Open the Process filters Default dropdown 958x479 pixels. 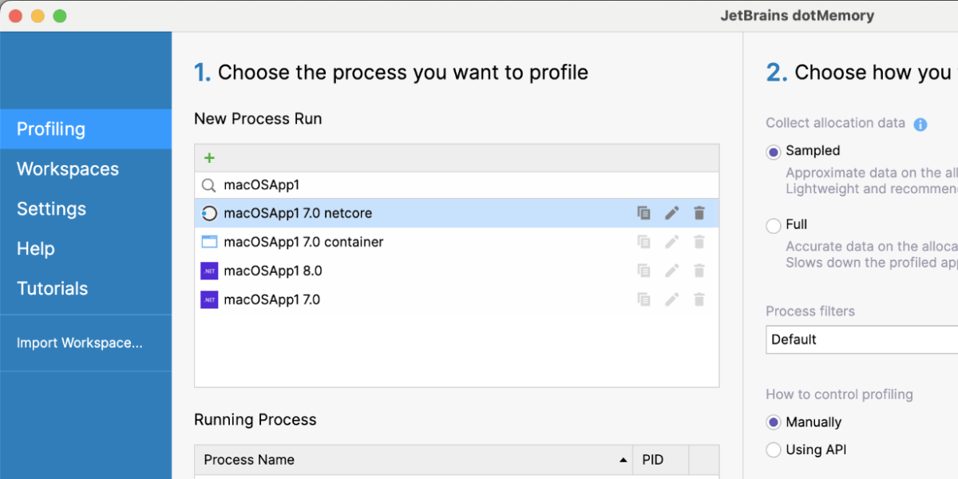point(862,339)
